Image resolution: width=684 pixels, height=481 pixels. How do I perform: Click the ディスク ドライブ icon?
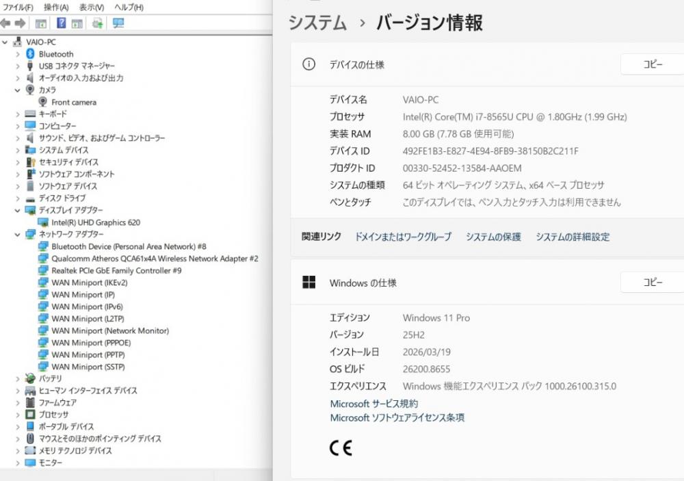[x=30, y=198]
